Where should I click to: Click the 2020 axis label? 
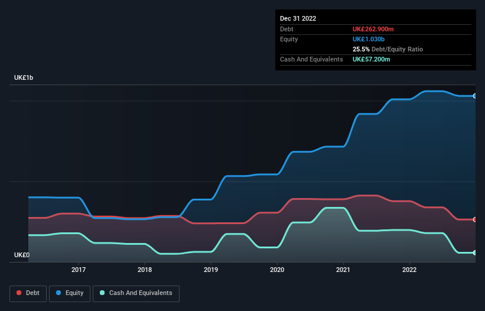click(277, 270)
